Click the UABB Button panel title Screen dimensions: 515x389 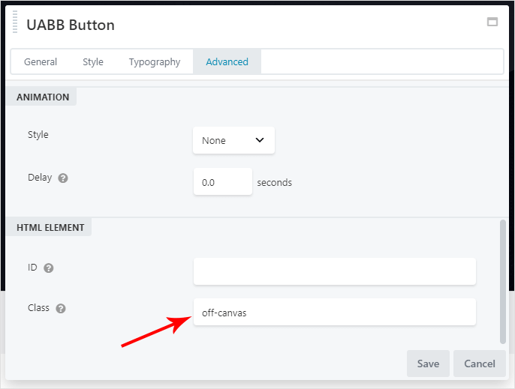point(71,25)
